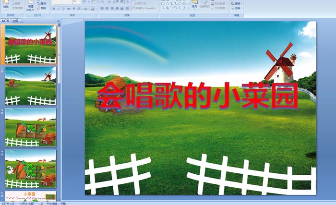Viewport: 336px width, 205px height.
Task: Pick the down block arrow shape
Action: click(184, 4)
